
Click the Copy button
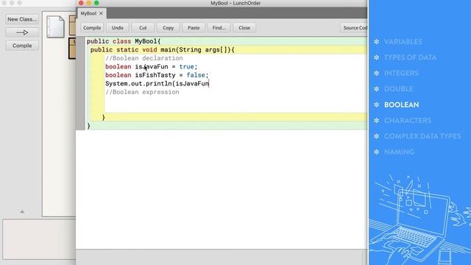click(x=169, y=28)
